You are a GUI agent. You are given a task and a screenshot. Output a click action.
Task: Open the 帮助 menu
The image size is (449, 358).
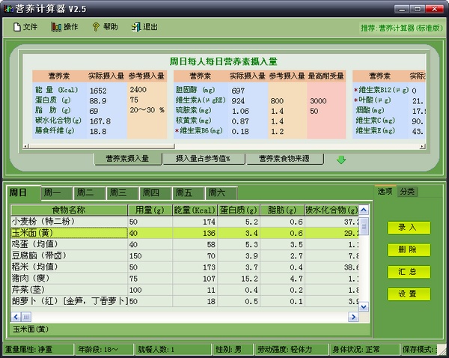(105, 27)
